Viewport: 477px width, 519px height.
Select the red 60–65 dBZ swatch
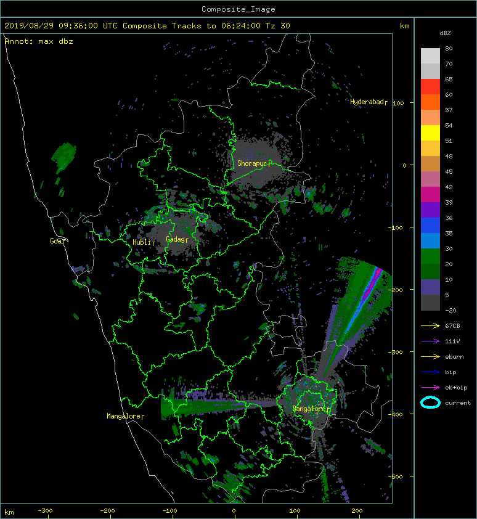coord(430,87)
